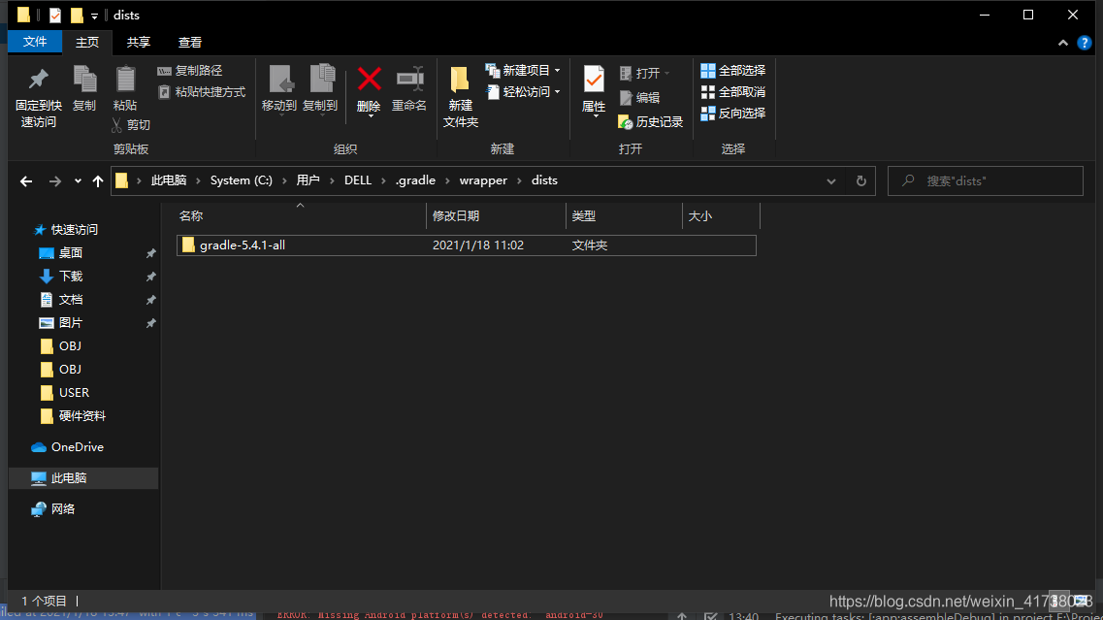Open the History command in ribbon
This screenshot has width=1103, height=620.
point(651,121)
